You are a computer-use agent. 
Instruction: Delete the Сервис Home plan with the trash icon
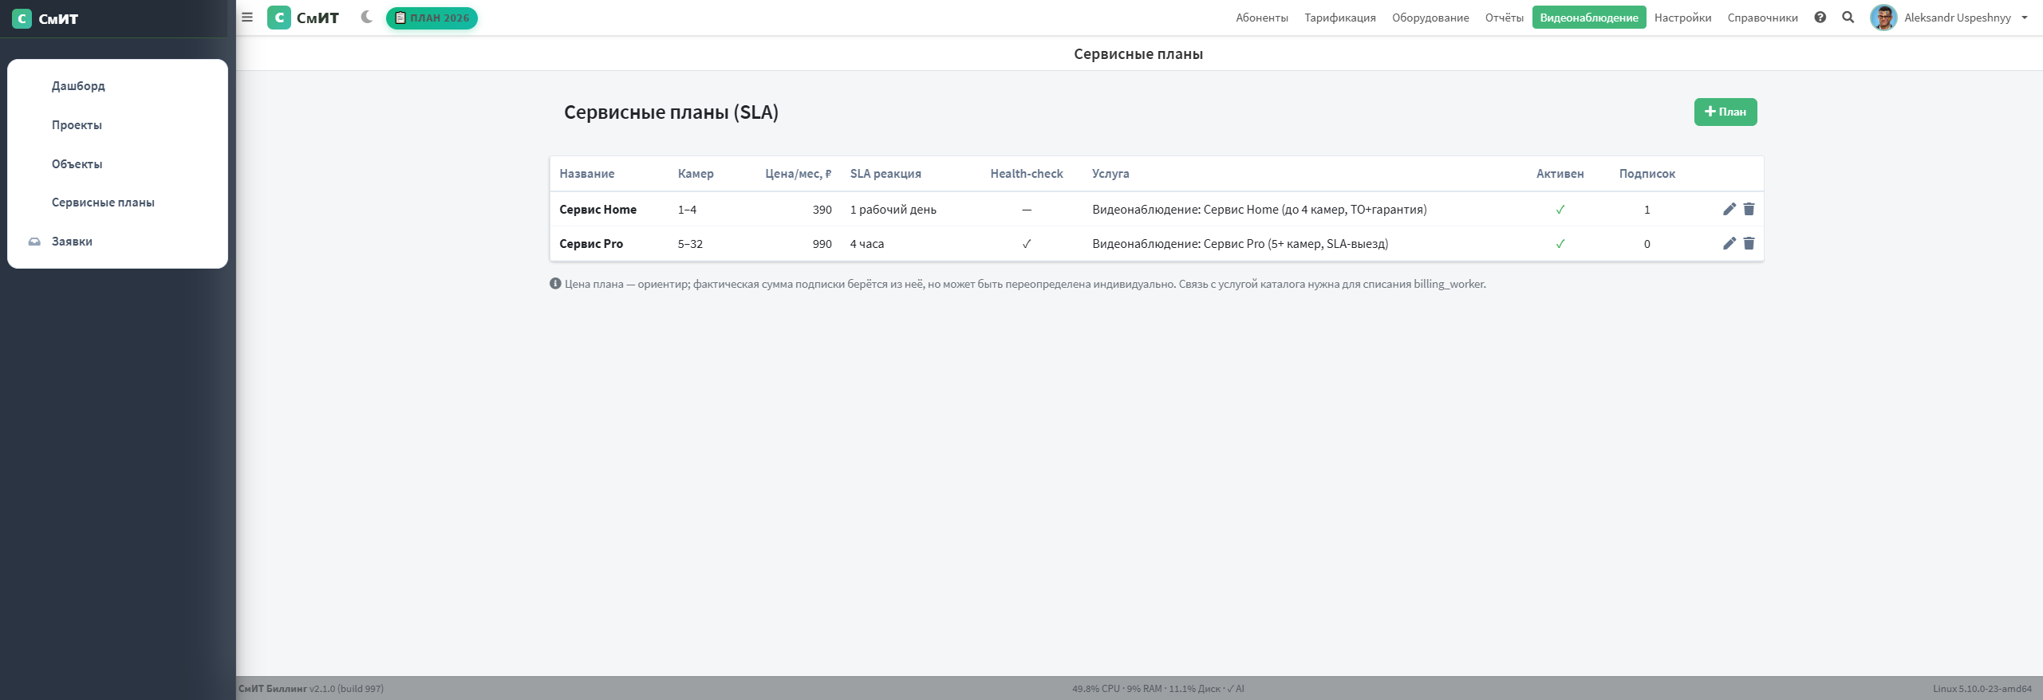point(1749,209)
